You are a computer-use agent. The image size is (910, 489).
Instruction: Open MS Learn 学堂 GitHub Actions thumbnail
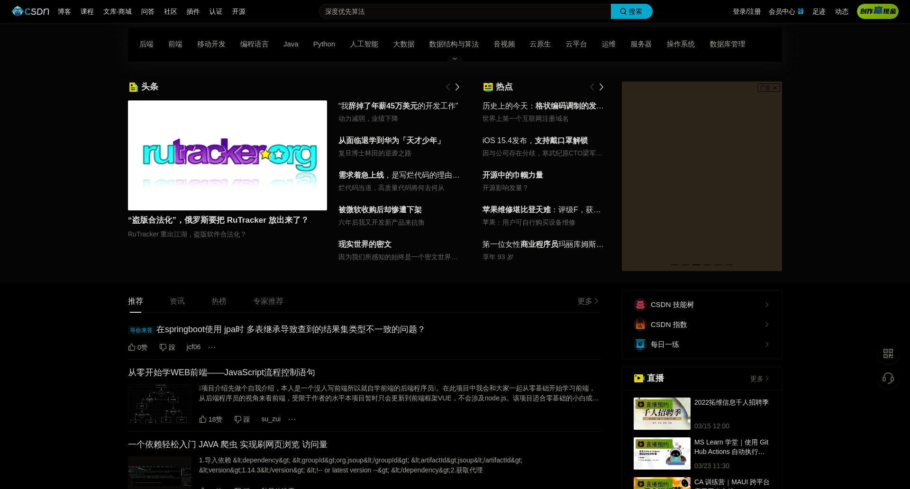click(x=662, y=453)
